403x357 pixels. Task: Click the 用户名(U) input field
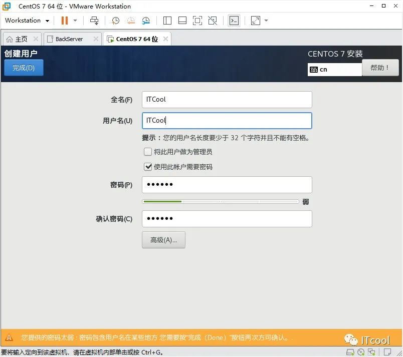[227, 121]
